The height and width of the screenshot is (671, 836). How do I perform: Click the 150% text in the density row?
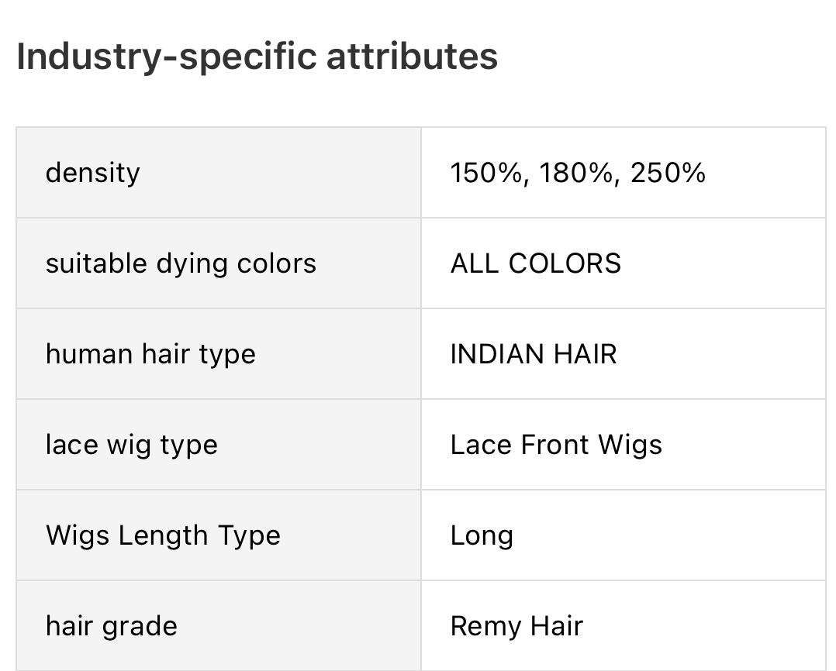486,173
